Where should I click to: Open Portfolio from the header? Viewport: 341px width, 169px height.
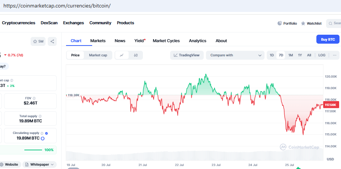click(287, 23)
